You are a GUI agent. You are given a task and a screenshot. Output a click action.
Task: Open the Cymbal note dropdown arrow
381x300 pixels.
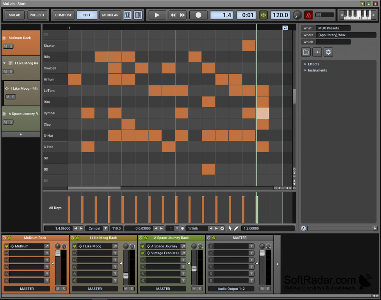105,228
